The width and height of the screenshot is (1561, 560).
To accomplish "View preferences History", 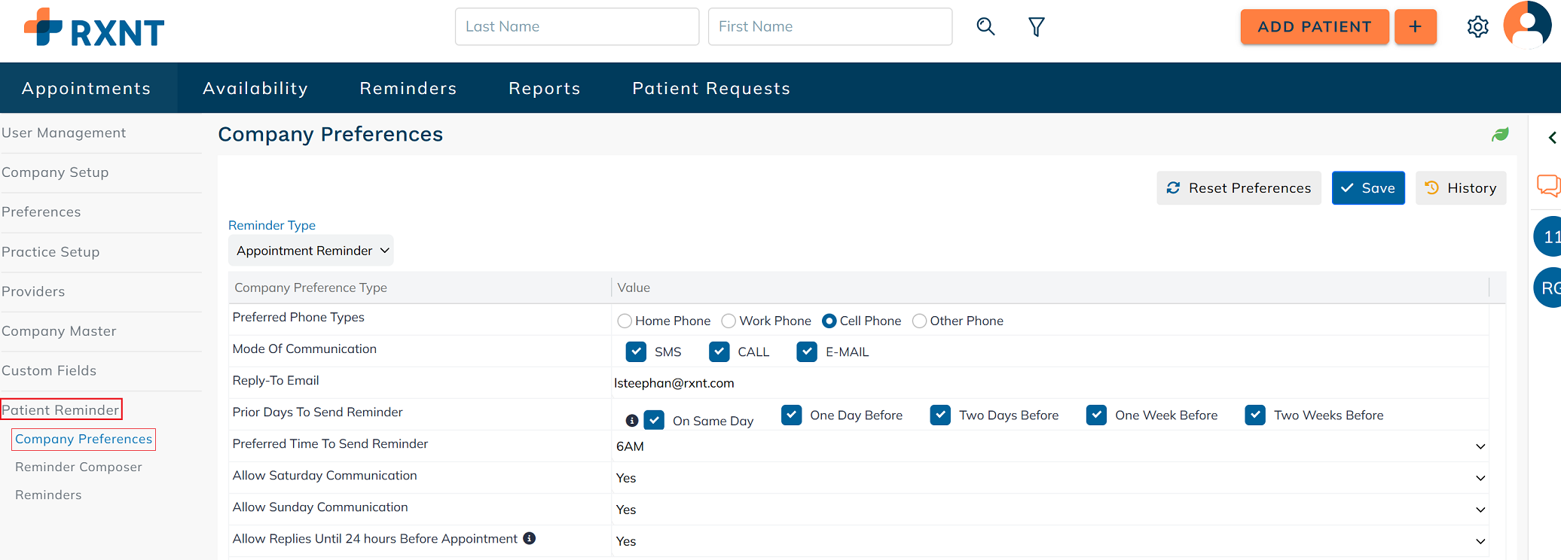I will [x=1461, y=188].
